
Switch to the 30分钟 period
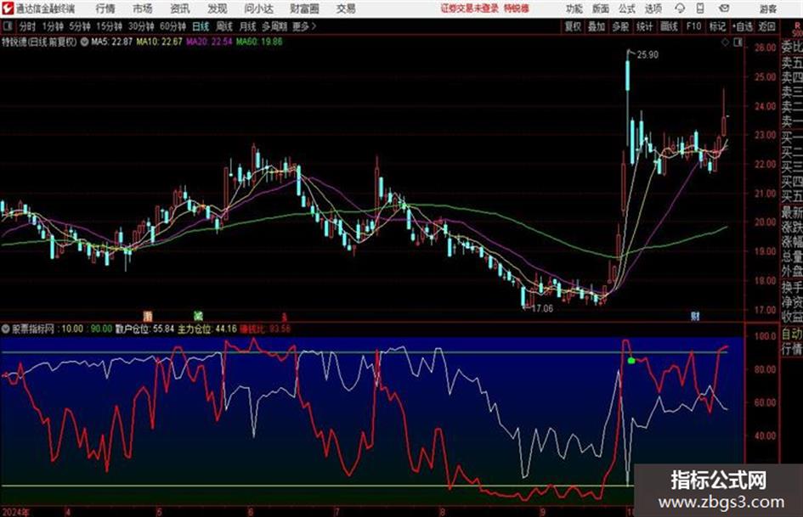141,26
